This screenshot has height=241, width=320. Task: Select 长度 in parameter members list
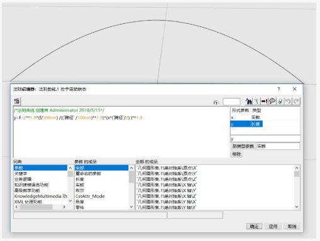pos(80,179)
